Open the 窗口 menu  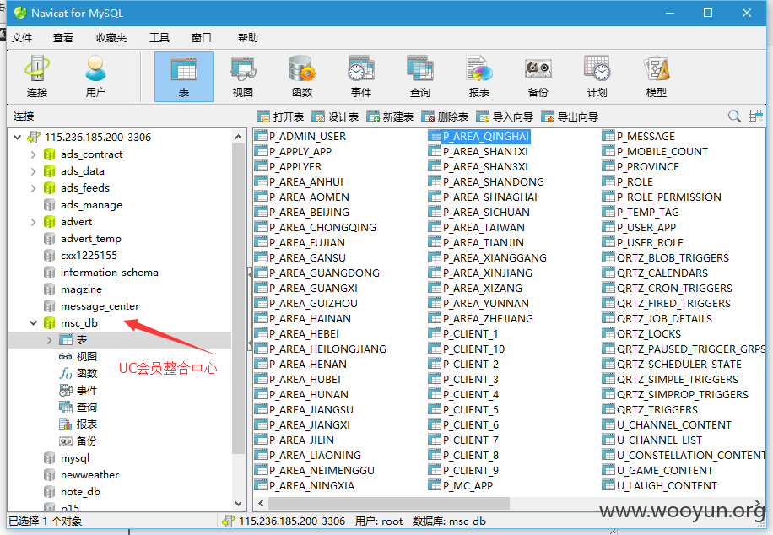201,38
